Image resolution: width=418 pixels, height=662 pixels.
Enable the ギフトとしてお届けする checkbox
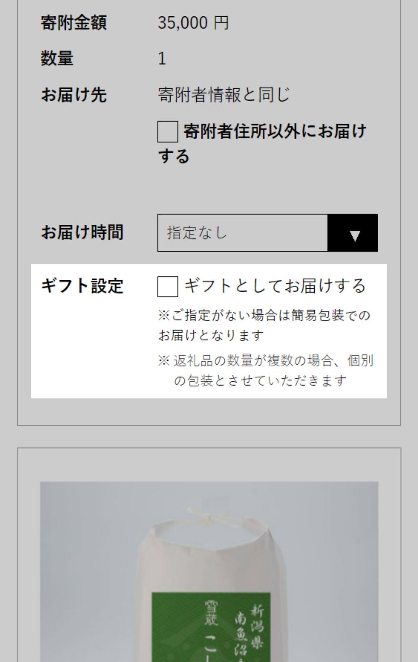tap(168, 286)
